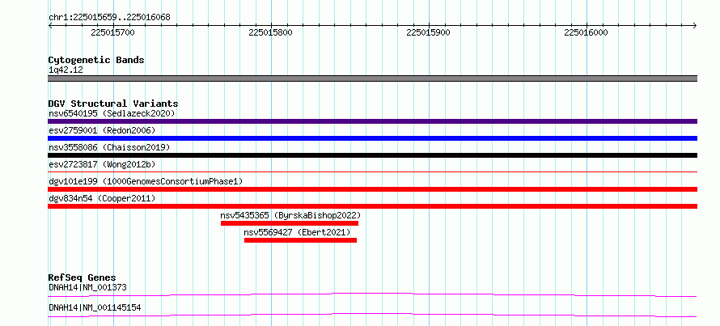Open dgv101e199 (1000GenomesConsortiumPhase1) label
This screenshot has height=326, width=720.
point(146,181)
